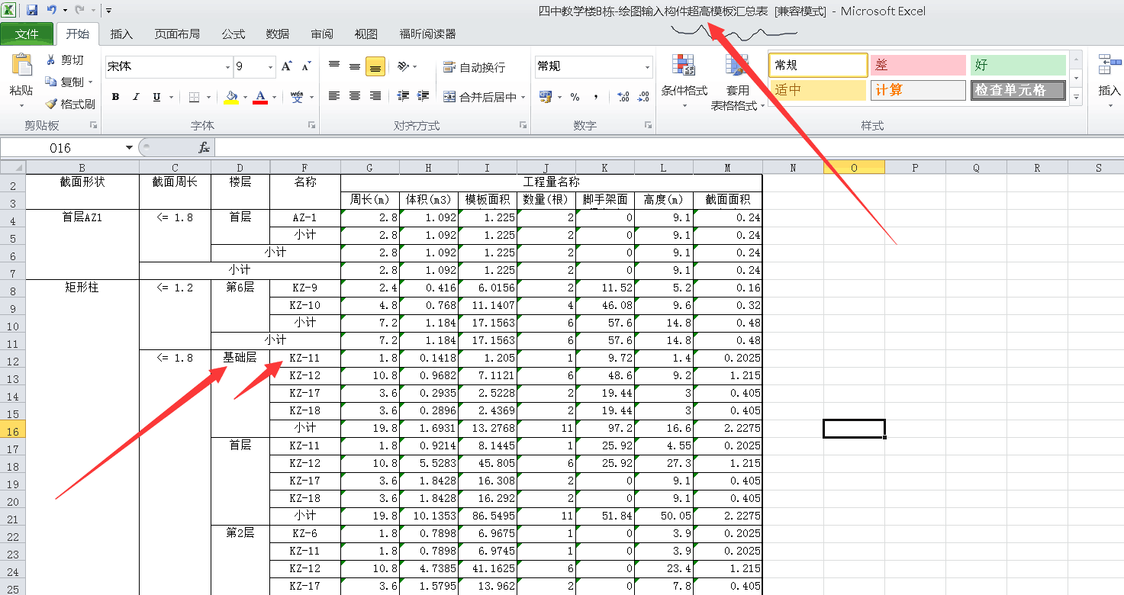This screenshot has height=595, width=1124.
Task: Expand the cell styles gallery more button
Action: (x=1076, y=98)
